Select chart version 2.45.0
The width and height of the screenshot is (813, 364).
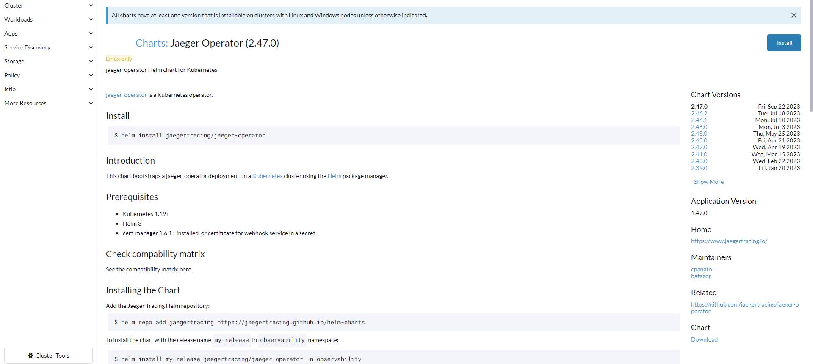[699, 134]
